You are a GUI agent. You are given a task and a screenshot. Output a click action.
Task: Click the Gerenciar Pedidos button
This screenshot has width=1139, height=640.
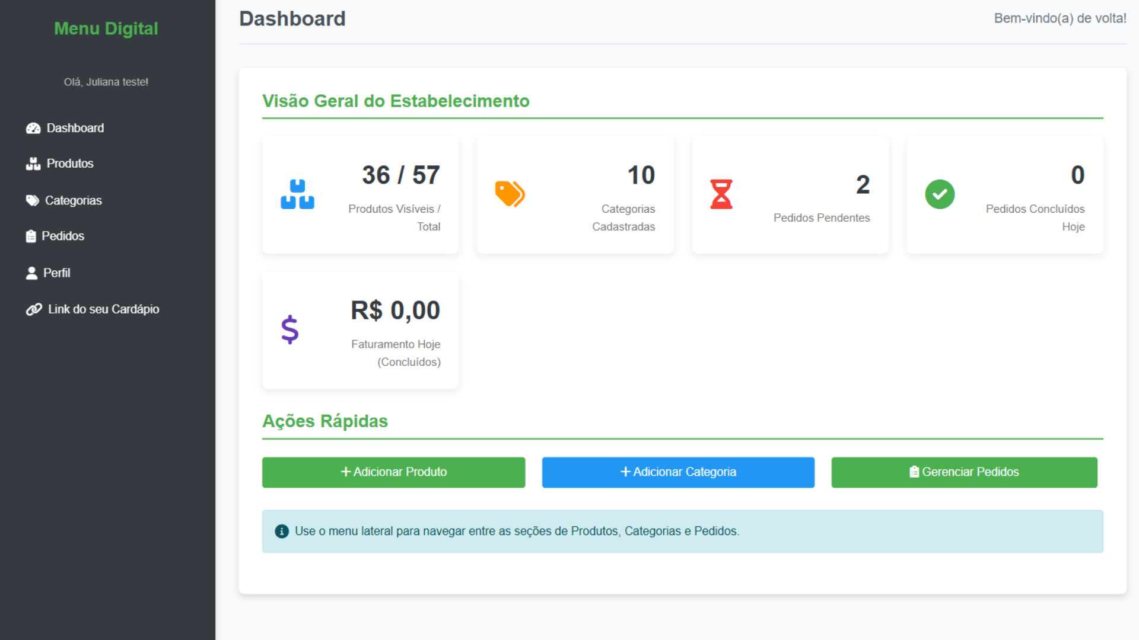(964, 472)
